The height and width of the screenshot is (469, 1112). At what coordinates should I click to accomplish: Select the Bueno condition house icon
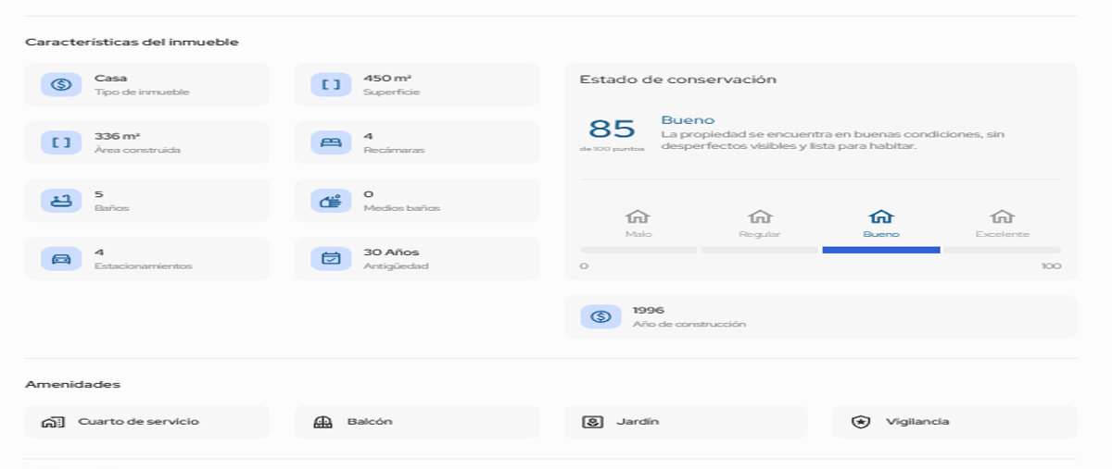[881, 217]
